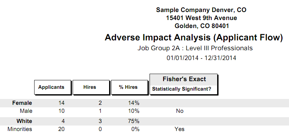Click the Fisher's Exact header title
The height and width of the screenshot is (139, 289).
pos(184,79)
